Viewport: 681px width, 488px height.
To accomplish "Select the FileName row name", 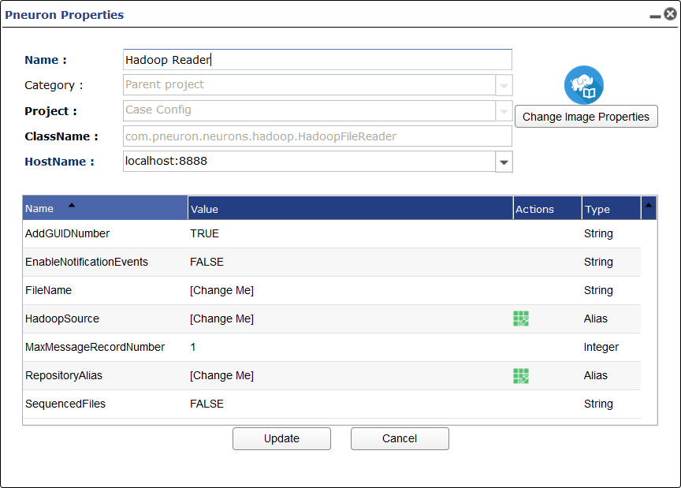I will [x=48, y=290].
